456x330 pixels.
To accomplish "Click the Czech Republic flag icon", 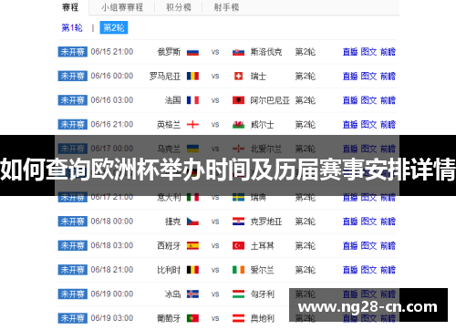I will coord(192,222).
